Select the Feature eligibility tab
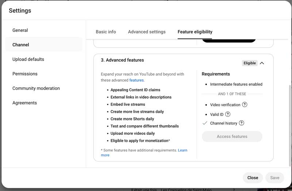Viewport: 292px width, 191px height. tap(195, 32)
